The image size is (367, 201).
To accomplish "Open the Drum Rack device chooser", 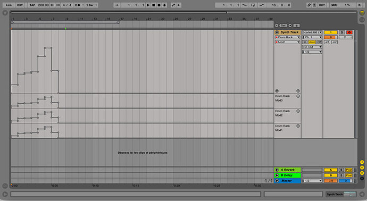I will coord(288,37).
